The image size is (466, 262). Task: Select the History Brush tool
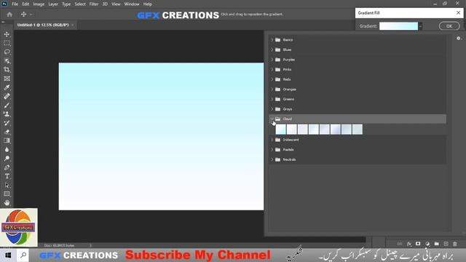7,123
